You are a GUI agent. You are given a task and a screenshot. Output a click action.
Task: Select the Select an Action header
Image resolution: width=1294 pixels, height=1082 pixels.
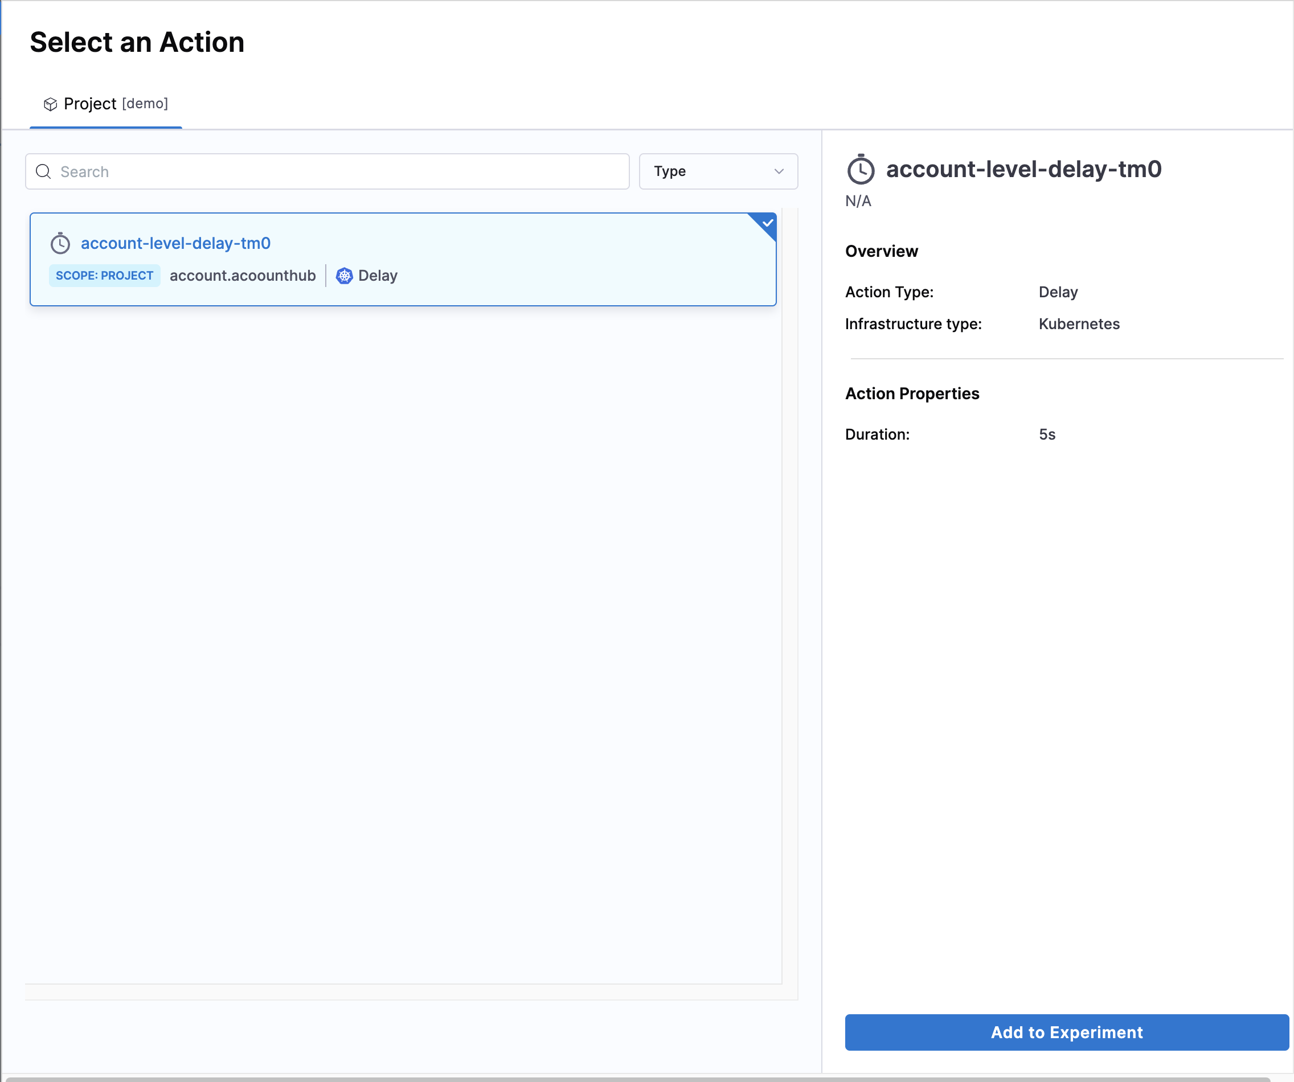pos(137,42)
